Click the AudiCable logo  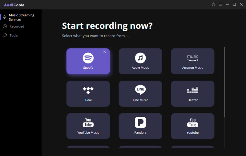click(x=14, y=5)
